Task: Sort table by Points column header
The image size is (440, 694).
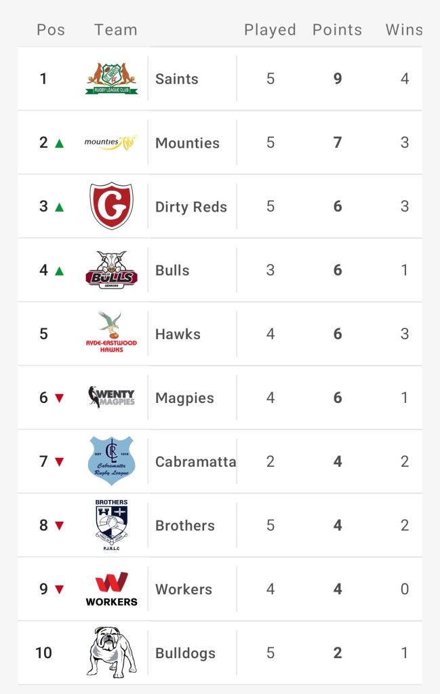Action: click(337, 30)
